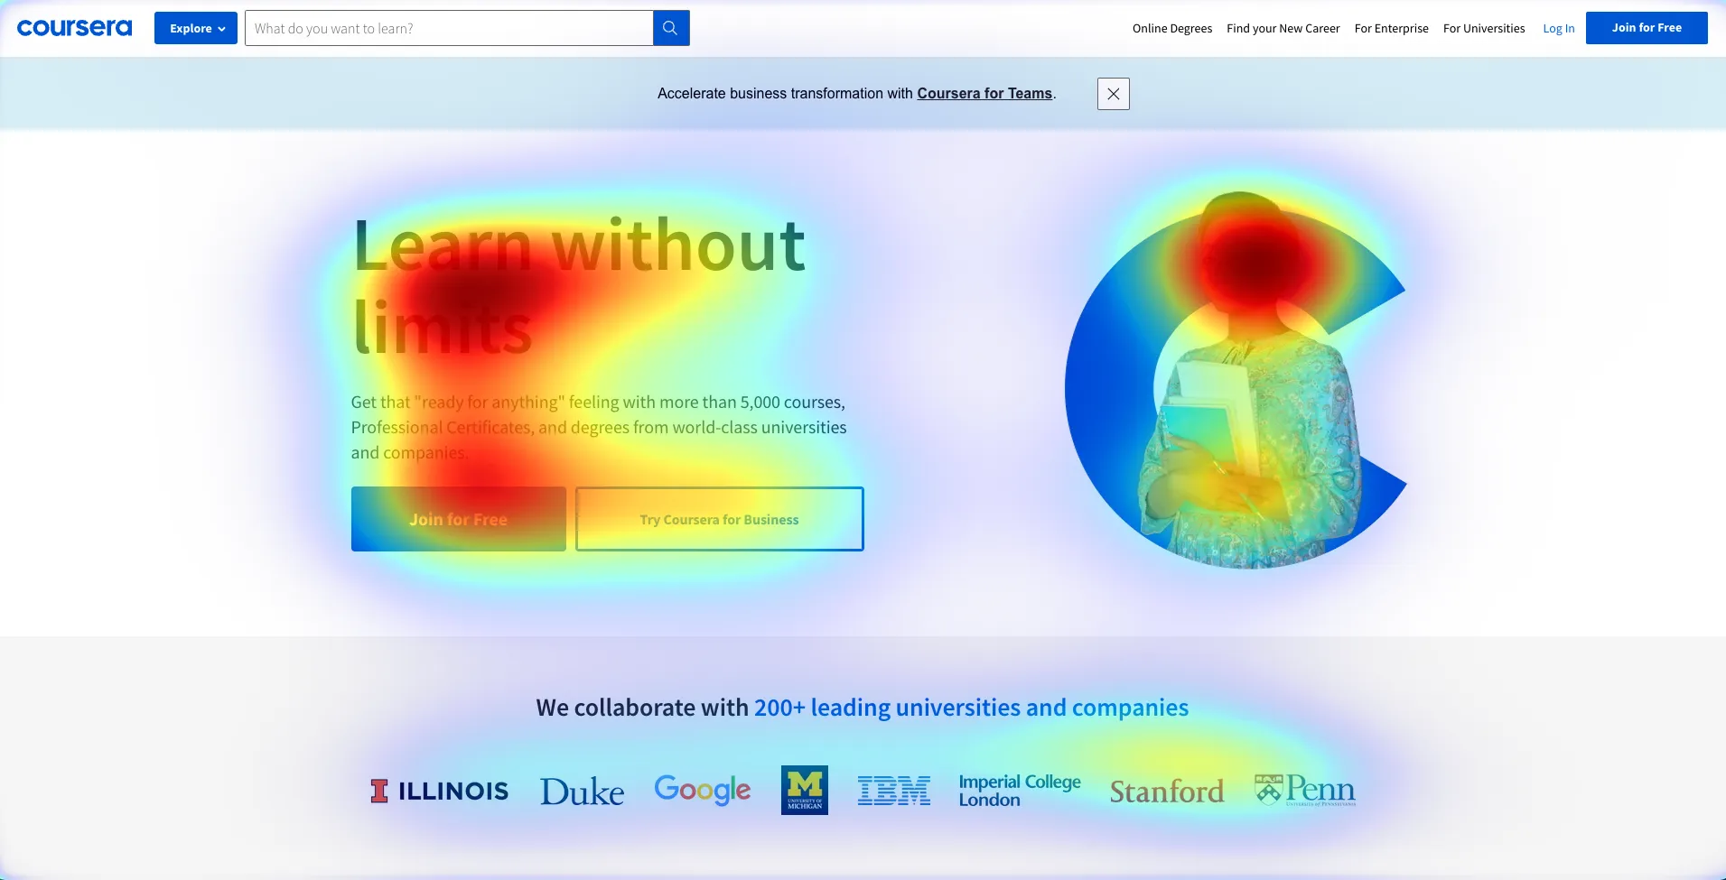Click the Coursera logo in header
This screenshot has height=880, width=1726.
pyautogui.click(x=74, y=28)
